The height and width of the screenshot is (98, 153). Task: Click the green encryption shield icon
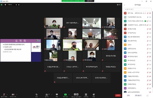click(x=2, y=5)
